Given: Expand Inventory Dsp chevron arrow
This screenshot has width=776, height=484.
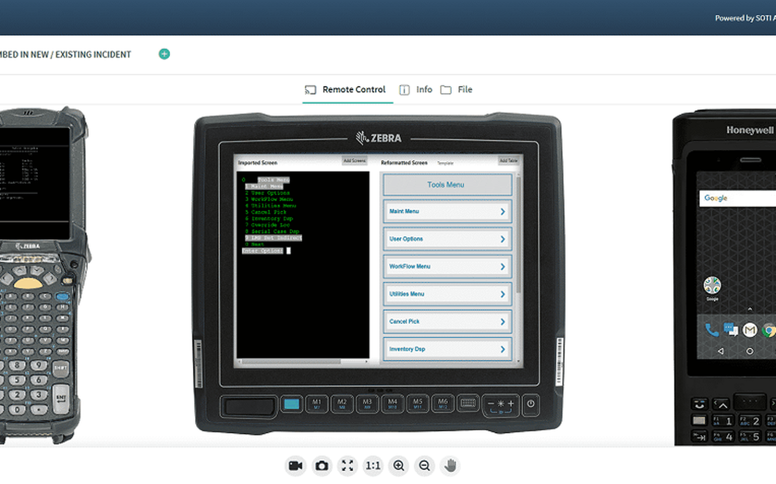Looking at the screenshot, I should click(503, 349).
